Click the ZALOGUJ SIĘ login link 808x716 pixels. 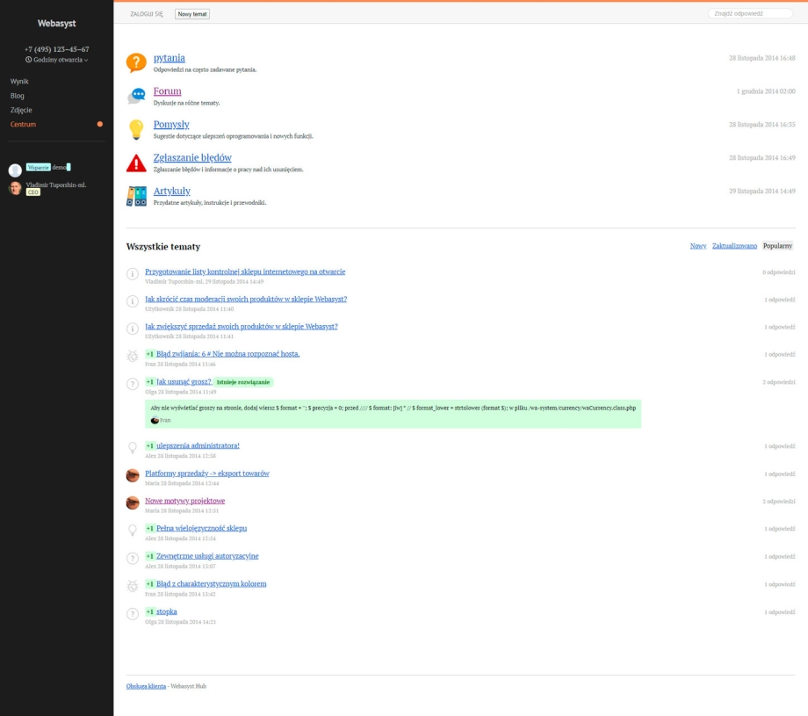pos(147,14)
